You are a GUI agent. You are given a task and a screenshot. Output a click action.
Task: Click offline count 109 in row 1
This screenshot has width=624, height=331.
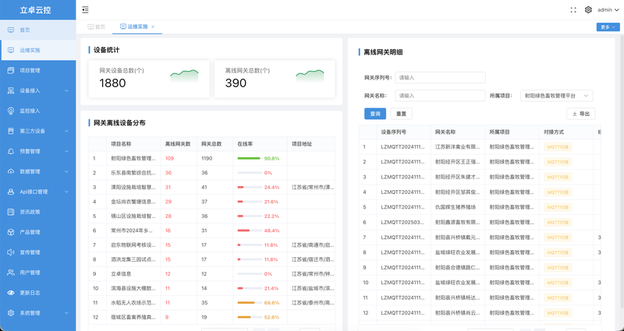coord(169,158)
